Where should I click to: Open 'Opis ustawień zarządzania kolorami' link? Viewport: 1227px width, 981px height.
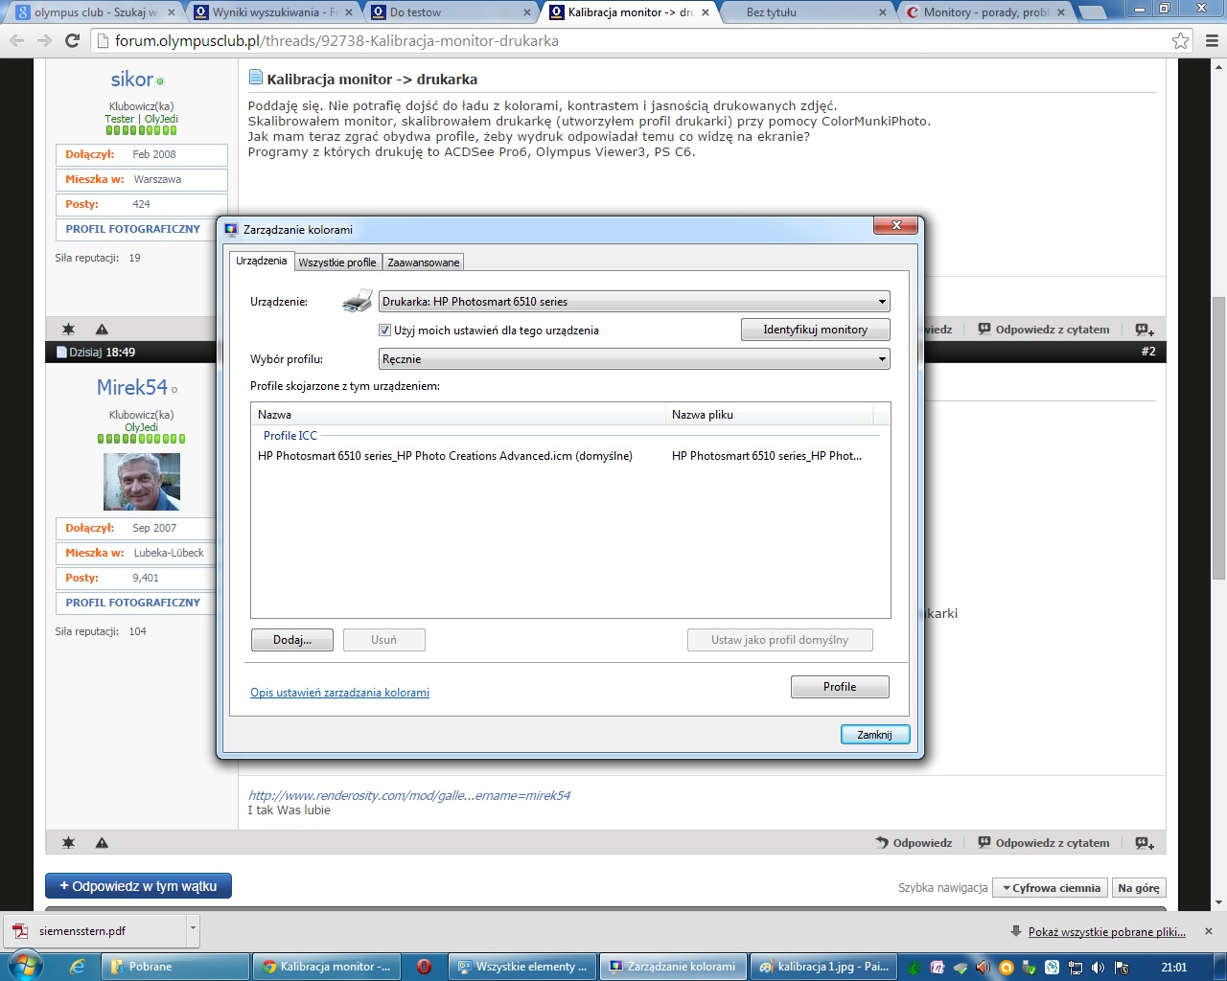(339, 693)
